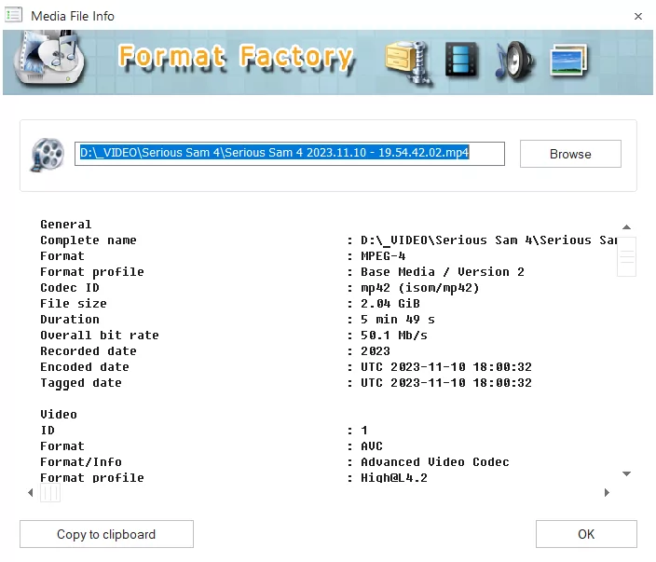Close the Media File Info dialog
This screenshot has height=562, width=656.
[x=638, y=17]
